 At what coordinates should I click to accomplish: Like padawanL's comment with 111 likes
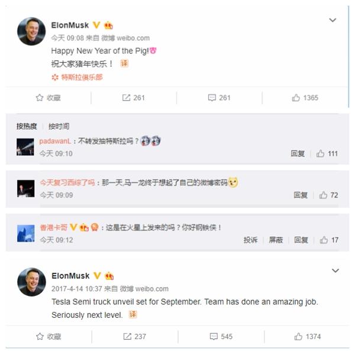point(327,153)
